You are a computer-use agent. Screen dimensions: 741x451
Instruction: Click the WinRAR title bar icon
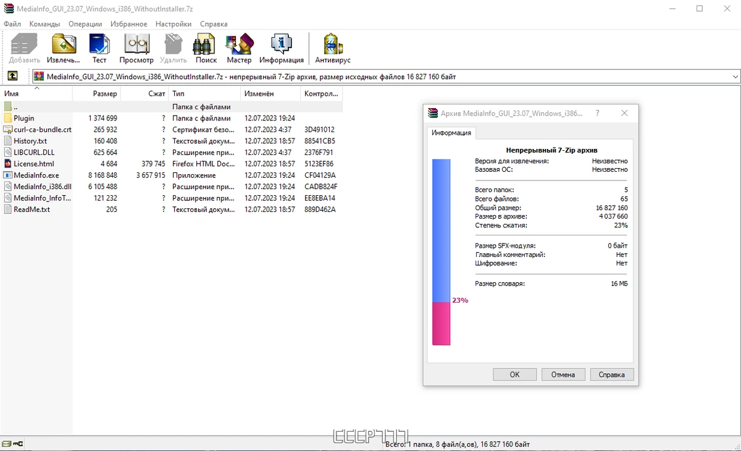[x=9, y=9]
